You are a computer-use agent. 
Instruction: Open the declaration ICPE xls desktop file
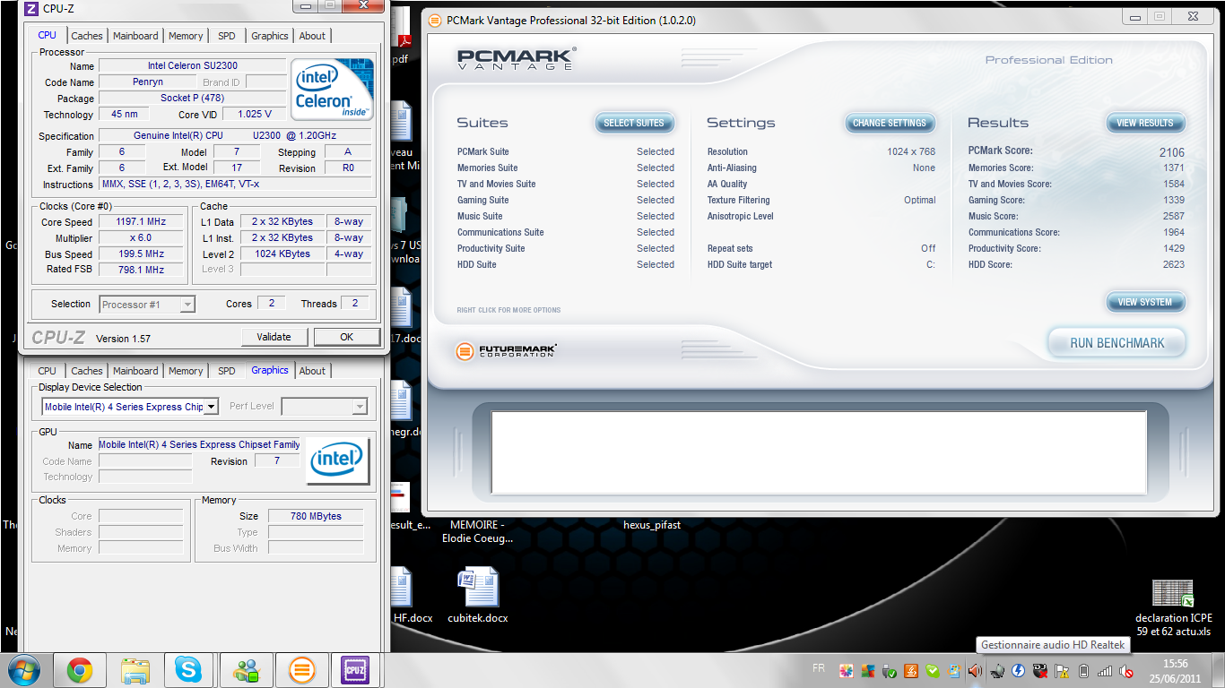coord(1173,607)
